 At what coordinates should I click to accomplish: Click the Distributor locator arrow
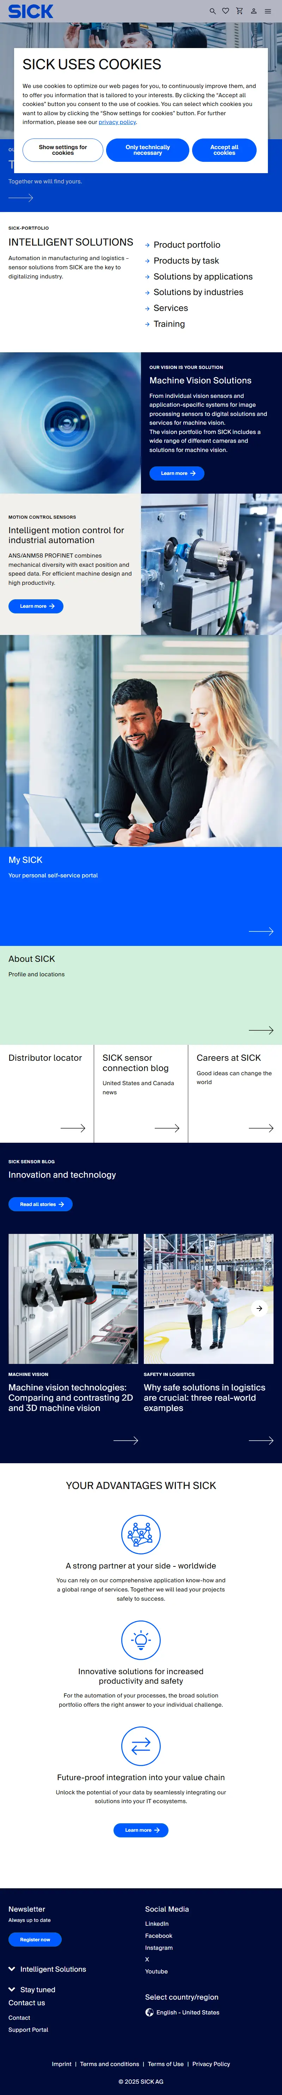[x=73, y=1128]
